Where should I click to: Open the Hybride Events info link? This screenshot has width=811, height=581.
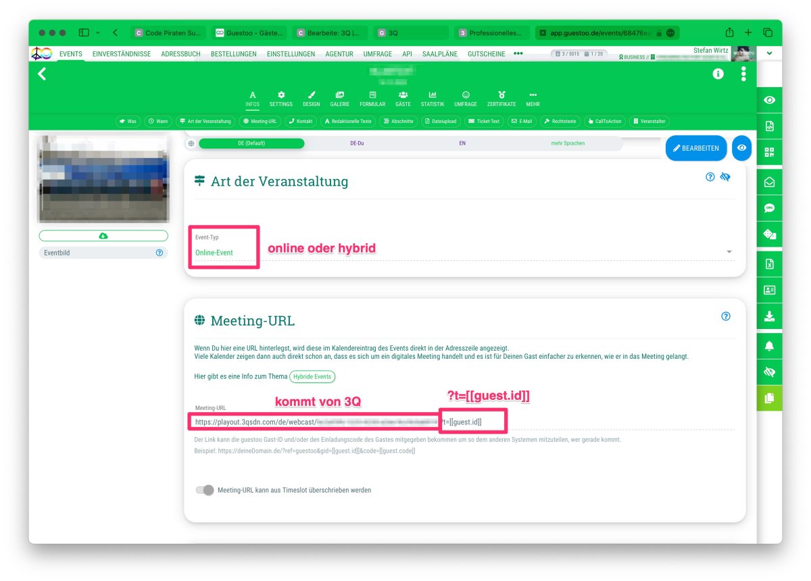[312, 377]
